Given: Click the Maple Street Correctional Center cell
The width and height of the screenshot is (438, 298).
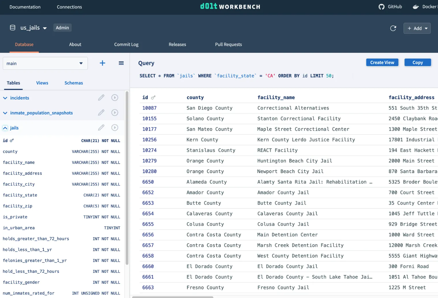Looking at the screenshot, I should [x=303, y=129].
